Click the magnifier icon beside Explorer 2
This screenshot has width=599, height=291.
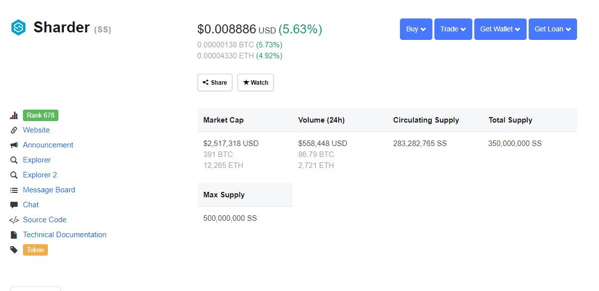[14, 175]
